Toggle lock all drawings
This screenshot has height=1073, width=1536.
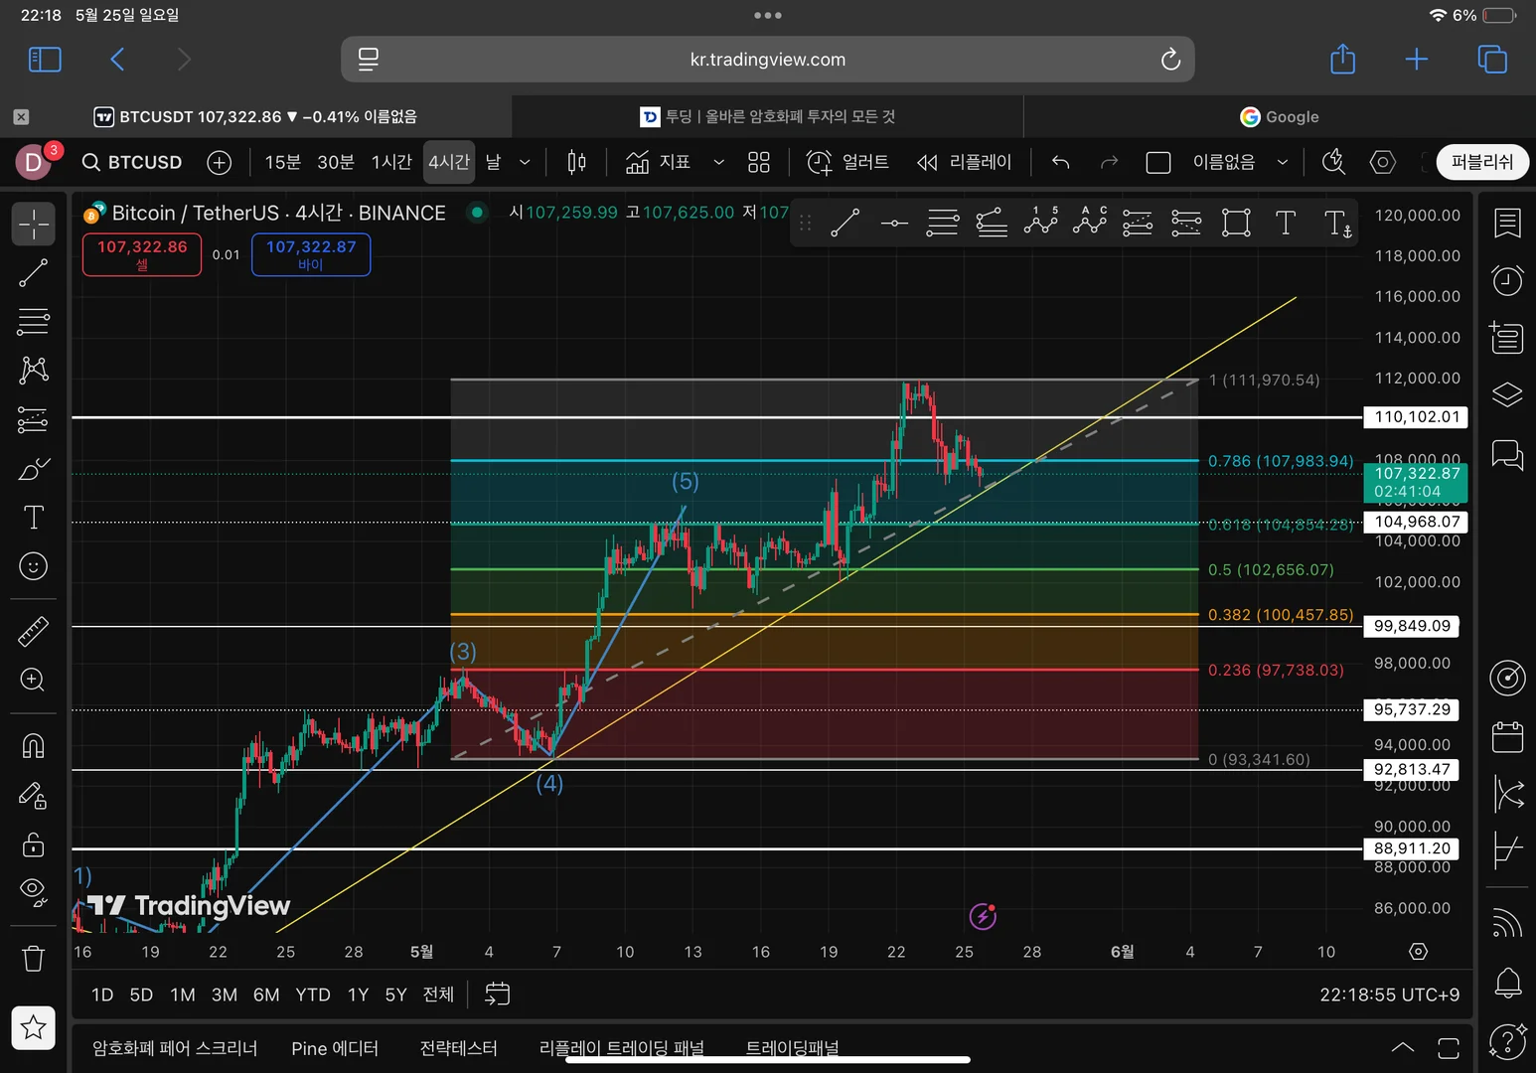[x=33, y=843]
